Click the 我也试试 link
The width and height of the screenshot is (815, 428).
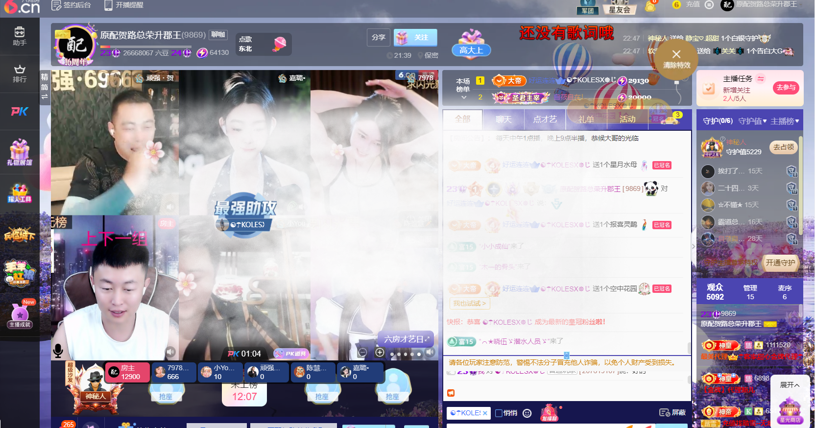(x=469, y=304)
